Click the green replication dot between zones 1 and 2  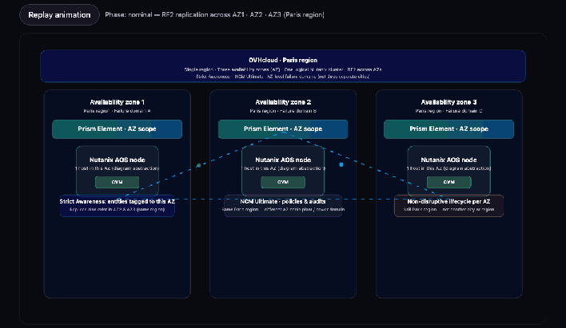point(198,165)
